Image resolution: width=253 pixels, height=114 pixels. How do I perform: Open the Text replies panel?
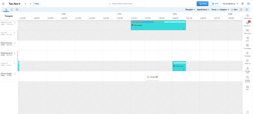click(247, 31)
